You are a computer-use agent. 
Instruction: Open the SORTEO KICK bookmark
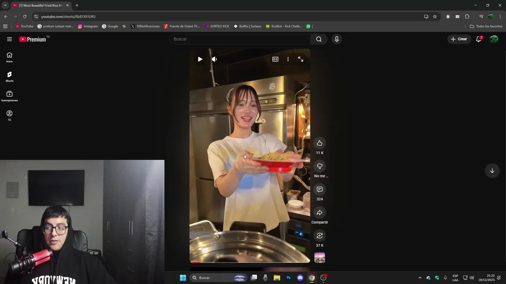pos(217,26)
